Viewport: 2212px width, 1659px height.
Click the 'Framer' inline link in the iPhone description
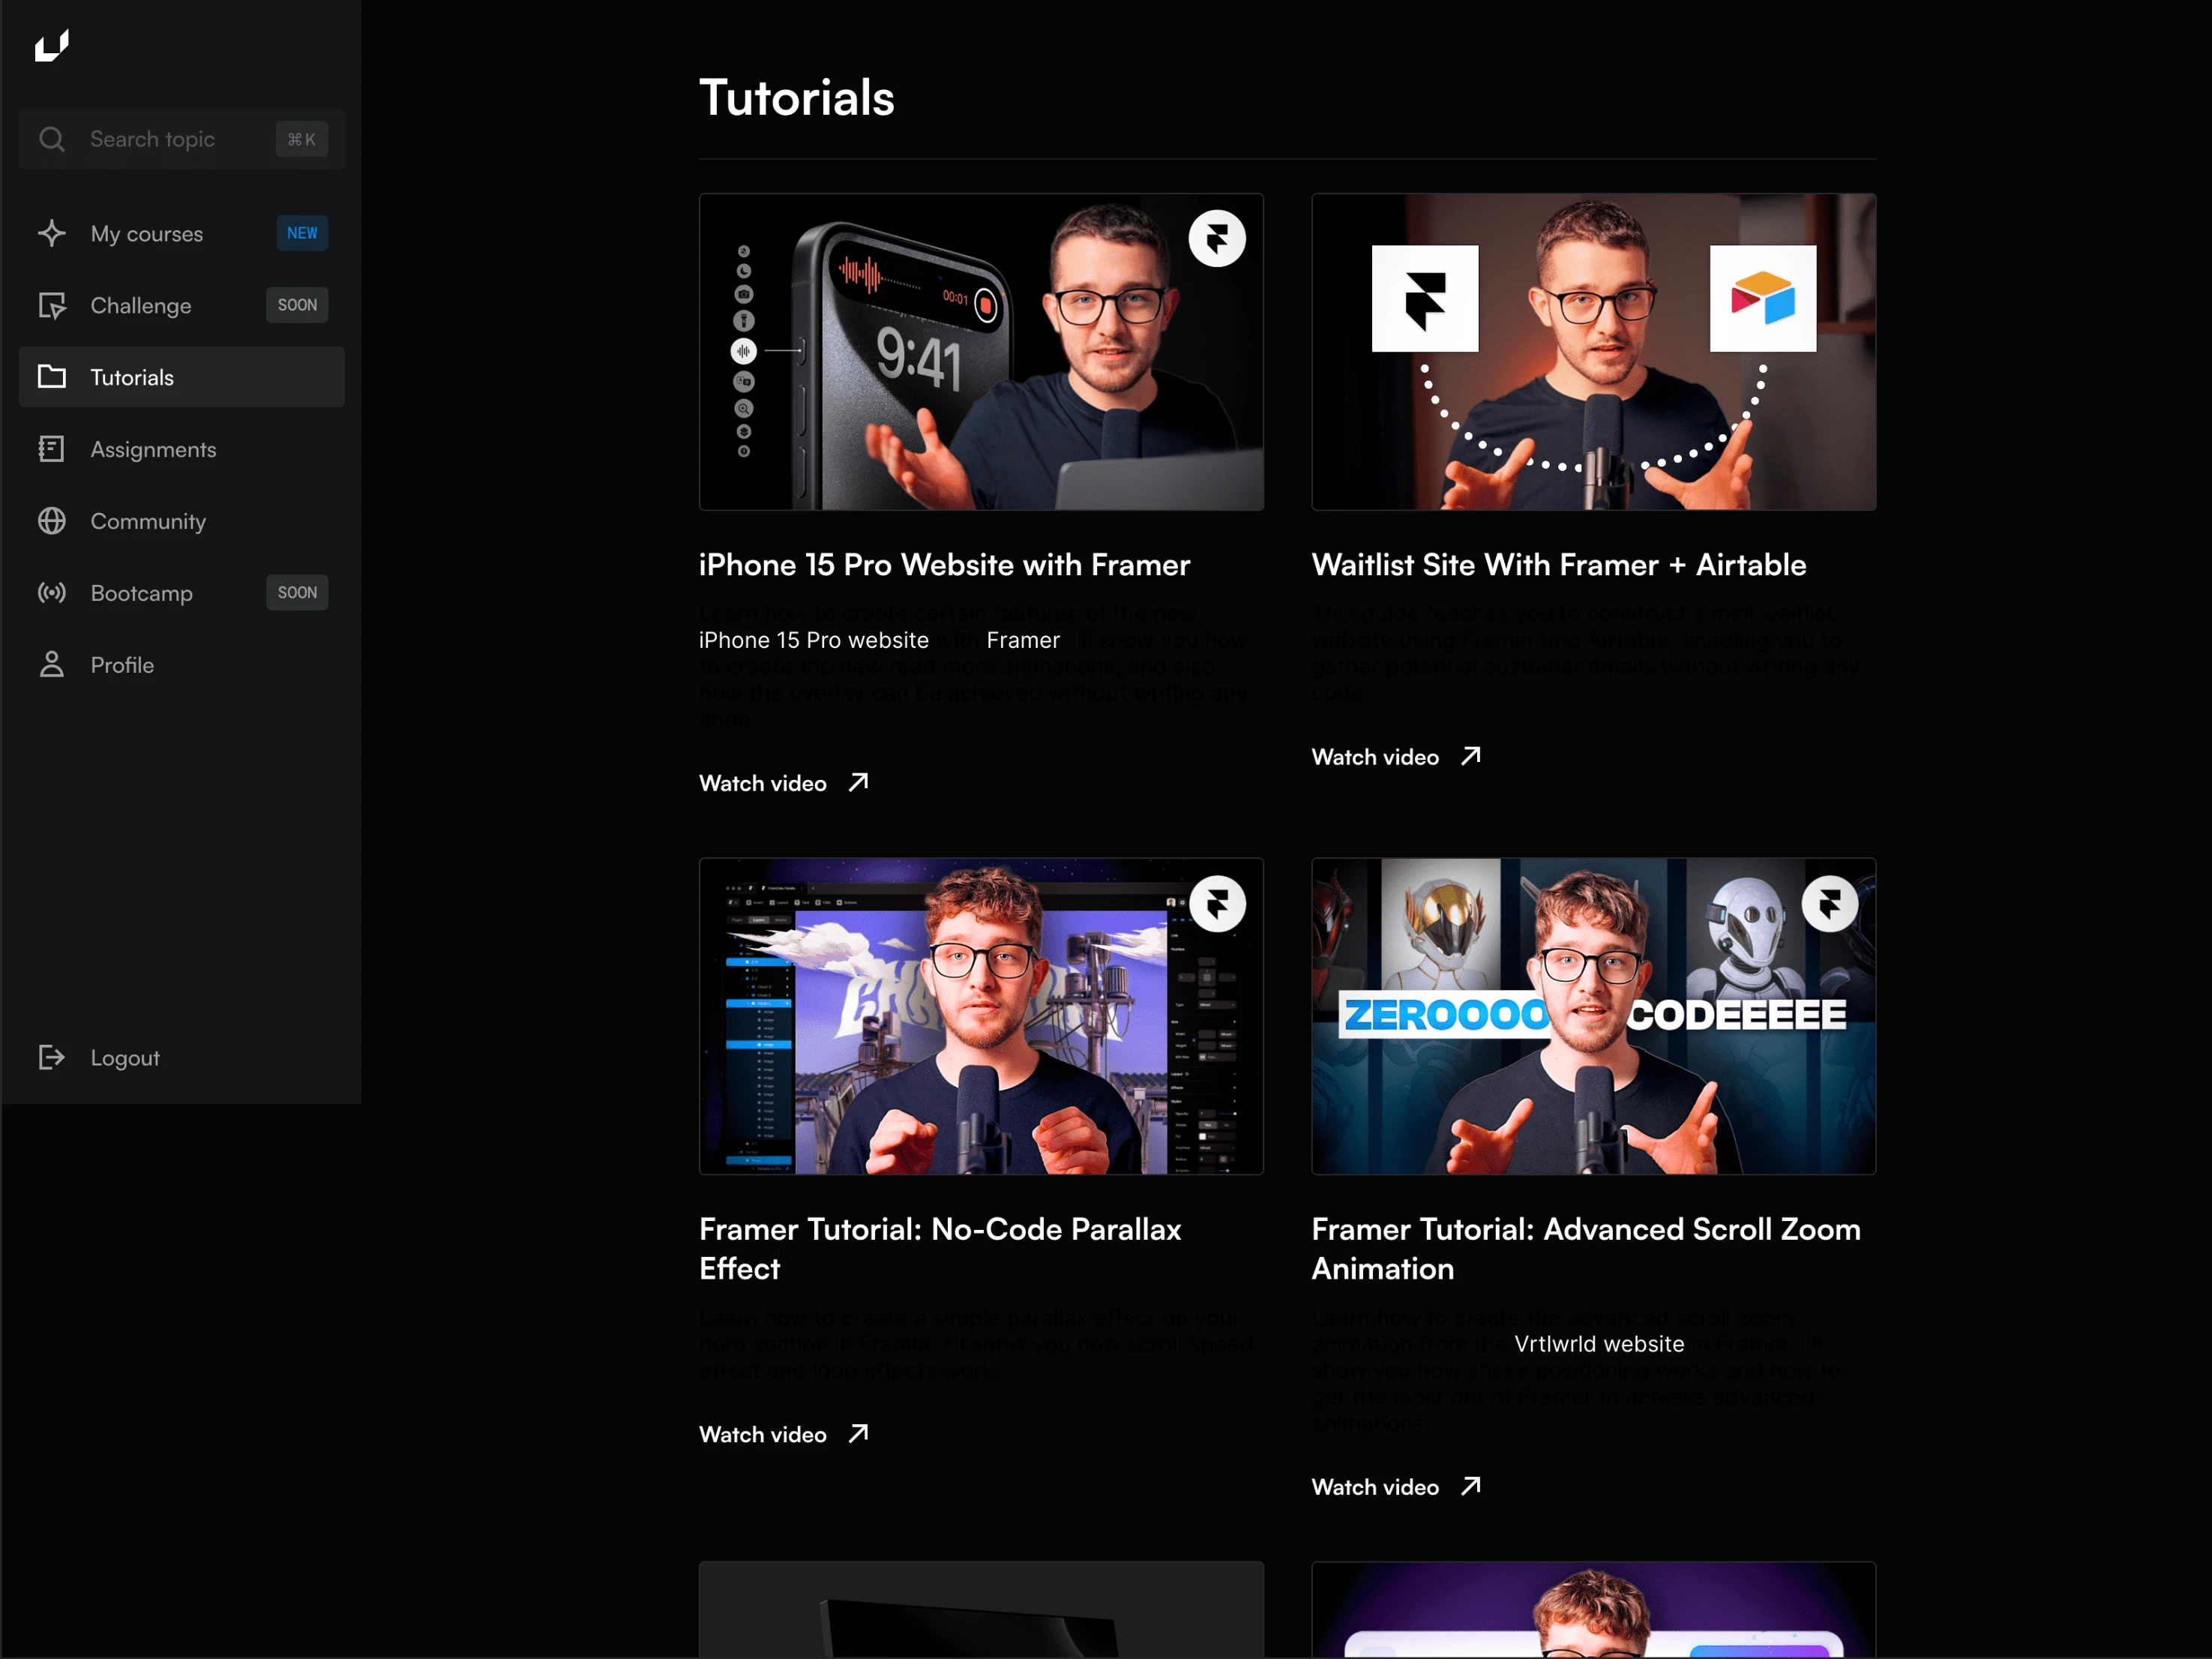1023,640
